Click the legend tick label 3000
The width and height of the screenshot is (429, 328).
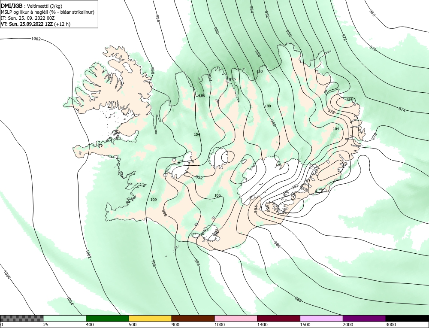(x=391, y=325)
